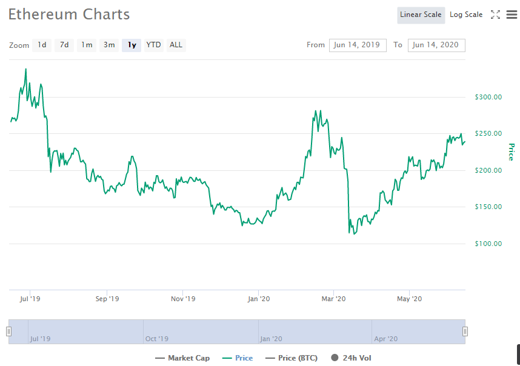Set zoom to 1d

(x=42, y=45)
